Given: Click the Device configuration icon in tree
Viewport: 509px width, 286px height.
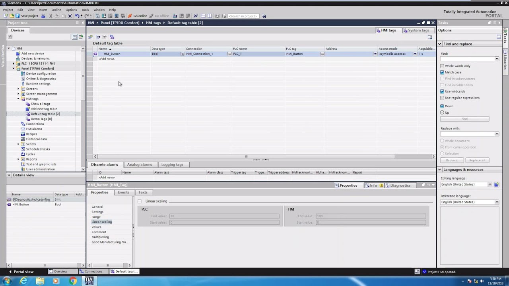Looking at the screenshot, I should (x=23, y=73).
